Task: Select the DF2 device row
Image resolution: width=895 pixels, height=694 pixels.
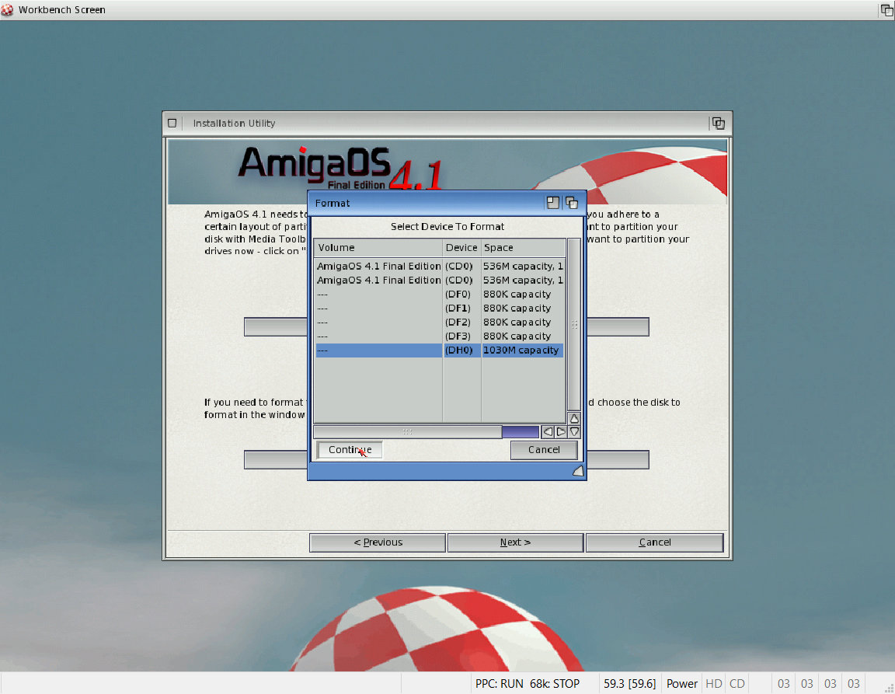Action: pyautogui.click(x=440, y=323)
